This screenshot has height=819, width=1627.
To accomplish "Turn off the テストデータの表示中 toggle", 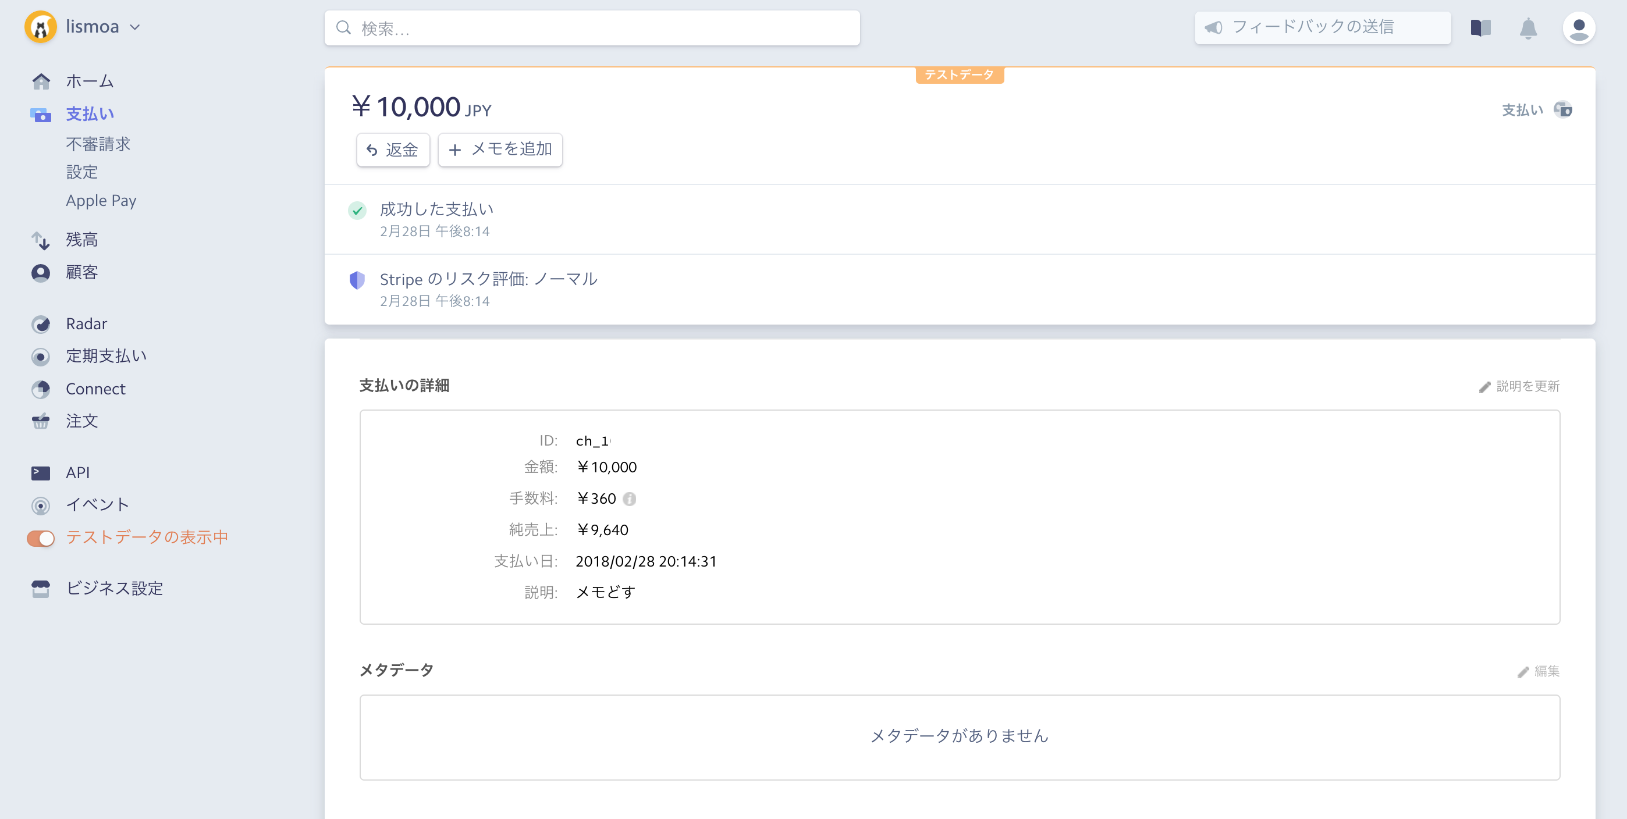I will (x=41, y=538).
